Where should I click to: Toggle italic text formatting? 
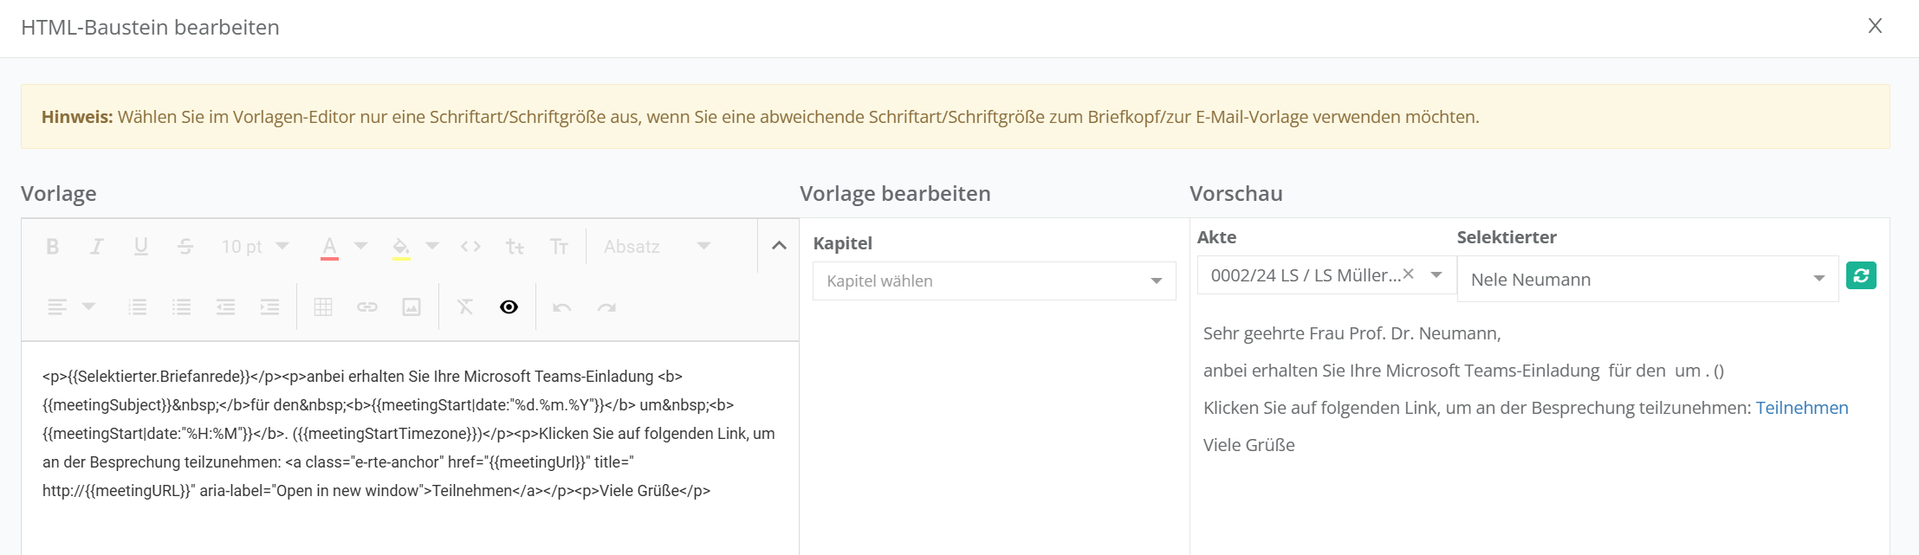(x=97, y=247)
